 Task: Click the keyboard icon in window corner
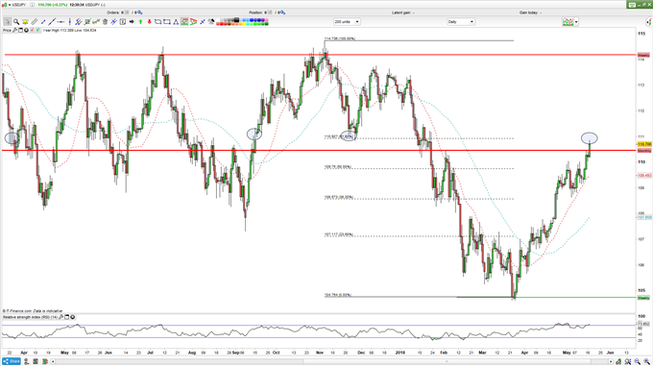[x=632, y=5]
